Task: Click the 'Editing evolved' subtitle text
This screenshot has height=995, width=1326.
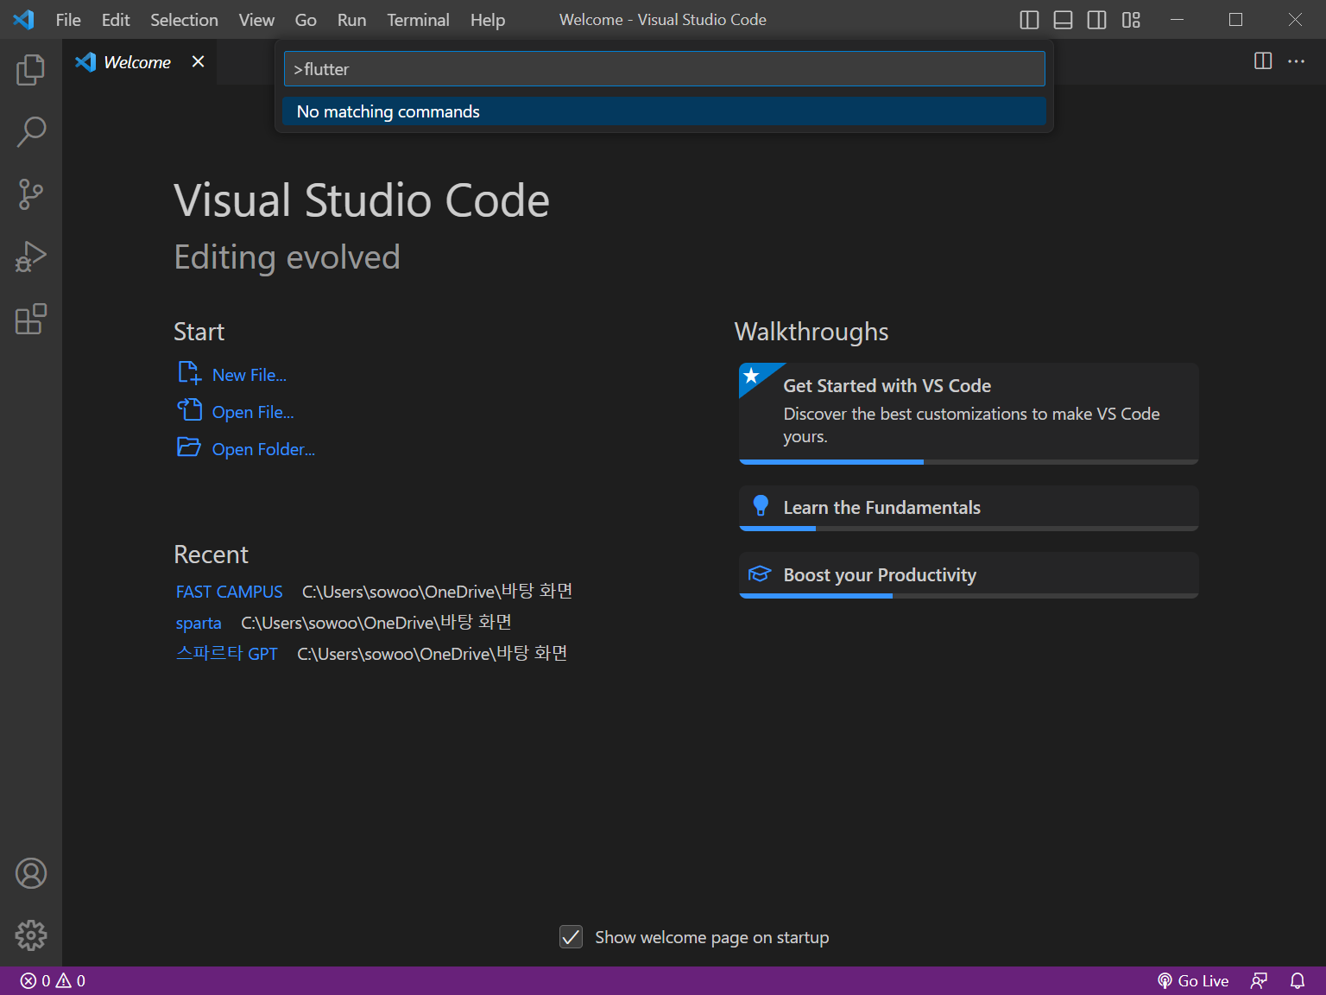Action: click(287, 257)
